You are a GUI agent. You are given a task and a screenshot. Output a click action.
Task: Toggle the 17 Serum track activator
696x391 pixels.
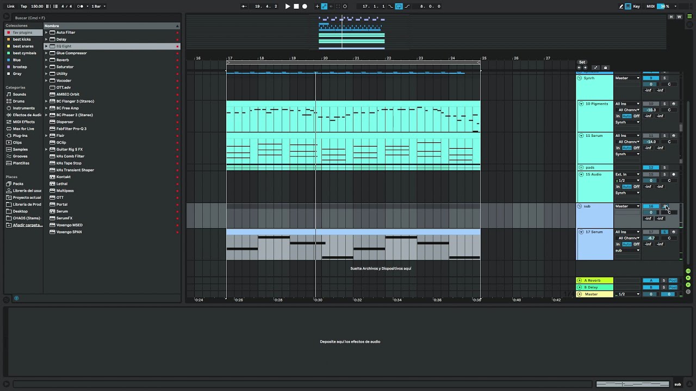coord(651,232)
